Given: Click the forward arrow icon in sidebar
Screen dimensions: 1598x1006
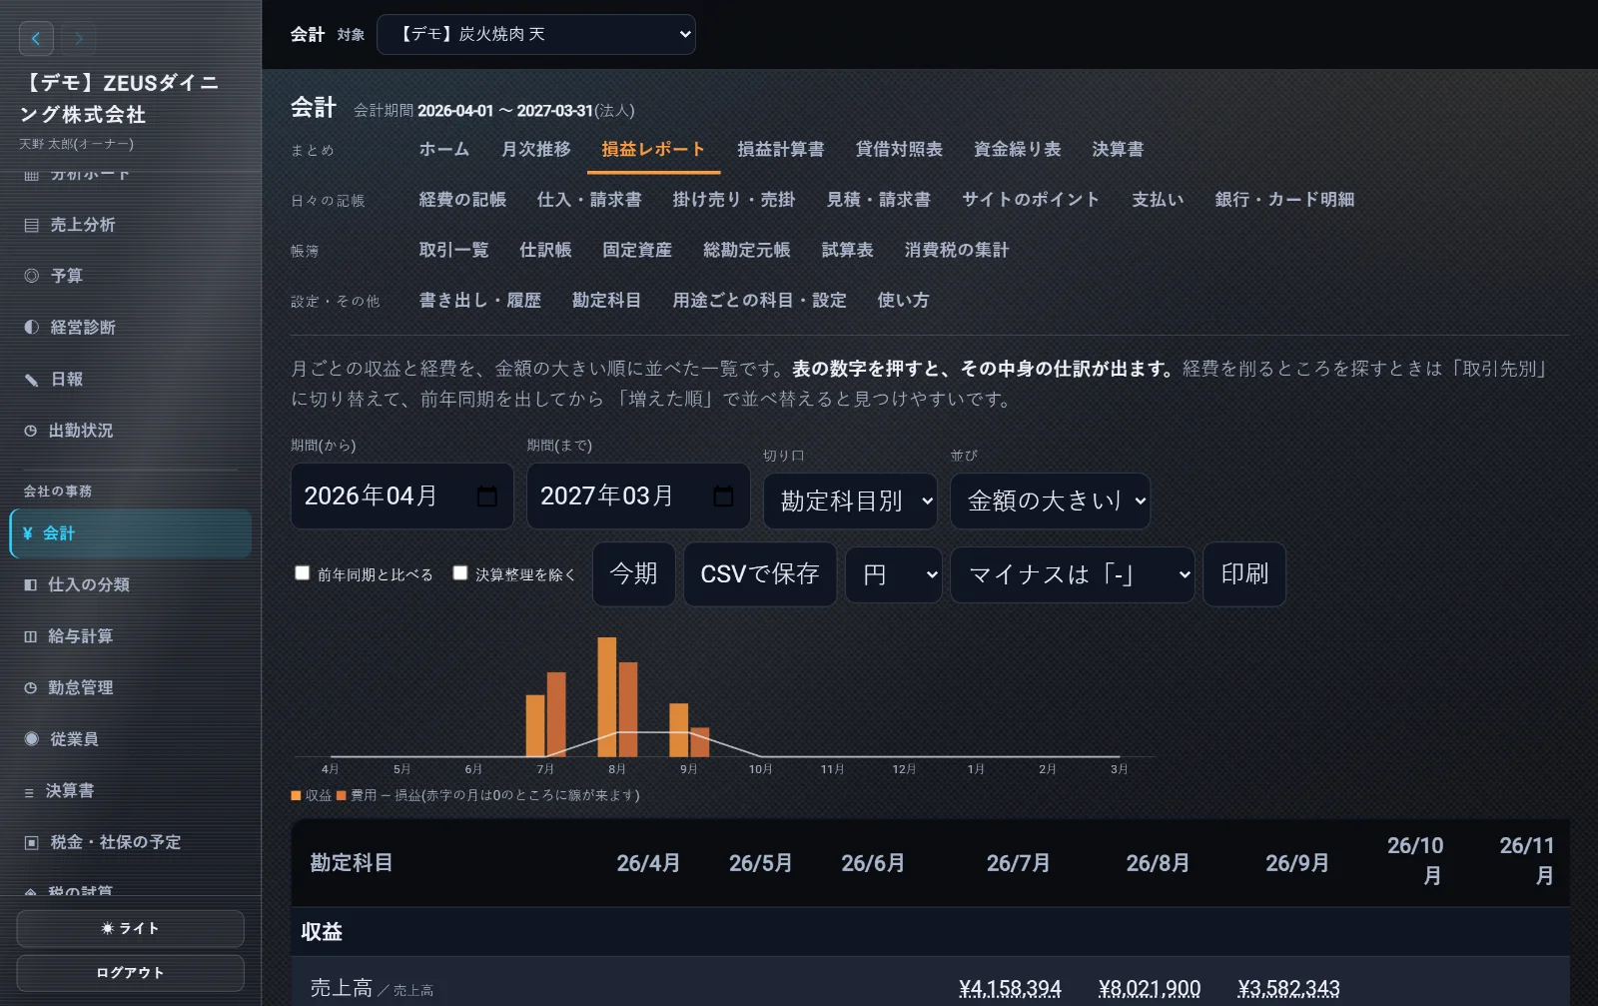Looking at the screenshot, I should 79,39.
